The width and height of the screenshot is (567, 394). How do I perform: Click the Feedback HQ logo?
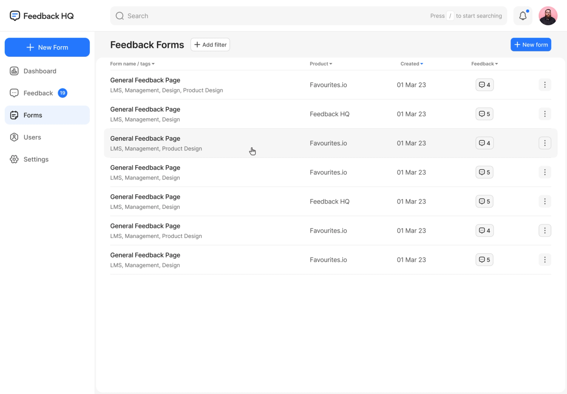pyautogui.click(x=42, y=16)
